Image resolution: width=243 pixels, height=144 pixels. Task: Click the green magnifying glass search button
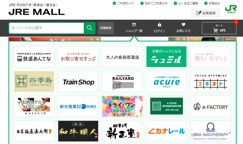tap(90, 28)
